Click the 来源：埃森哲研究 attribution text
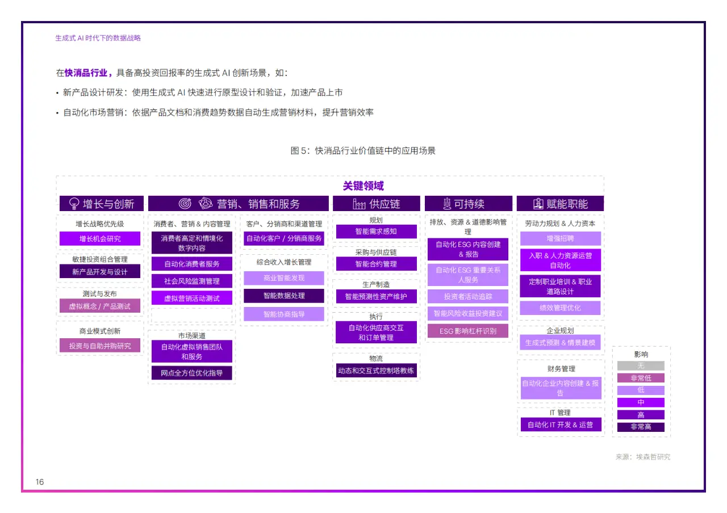This screenshot has width=727, height=513. 642,456
